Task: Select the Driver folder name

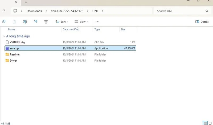Action: pos(13,61)
